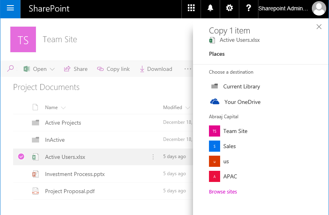The height and width of the screenshot is (215, 329).
Task: Open three-dot actions for Active Users.xlsx
Action: tap(153, 157)
